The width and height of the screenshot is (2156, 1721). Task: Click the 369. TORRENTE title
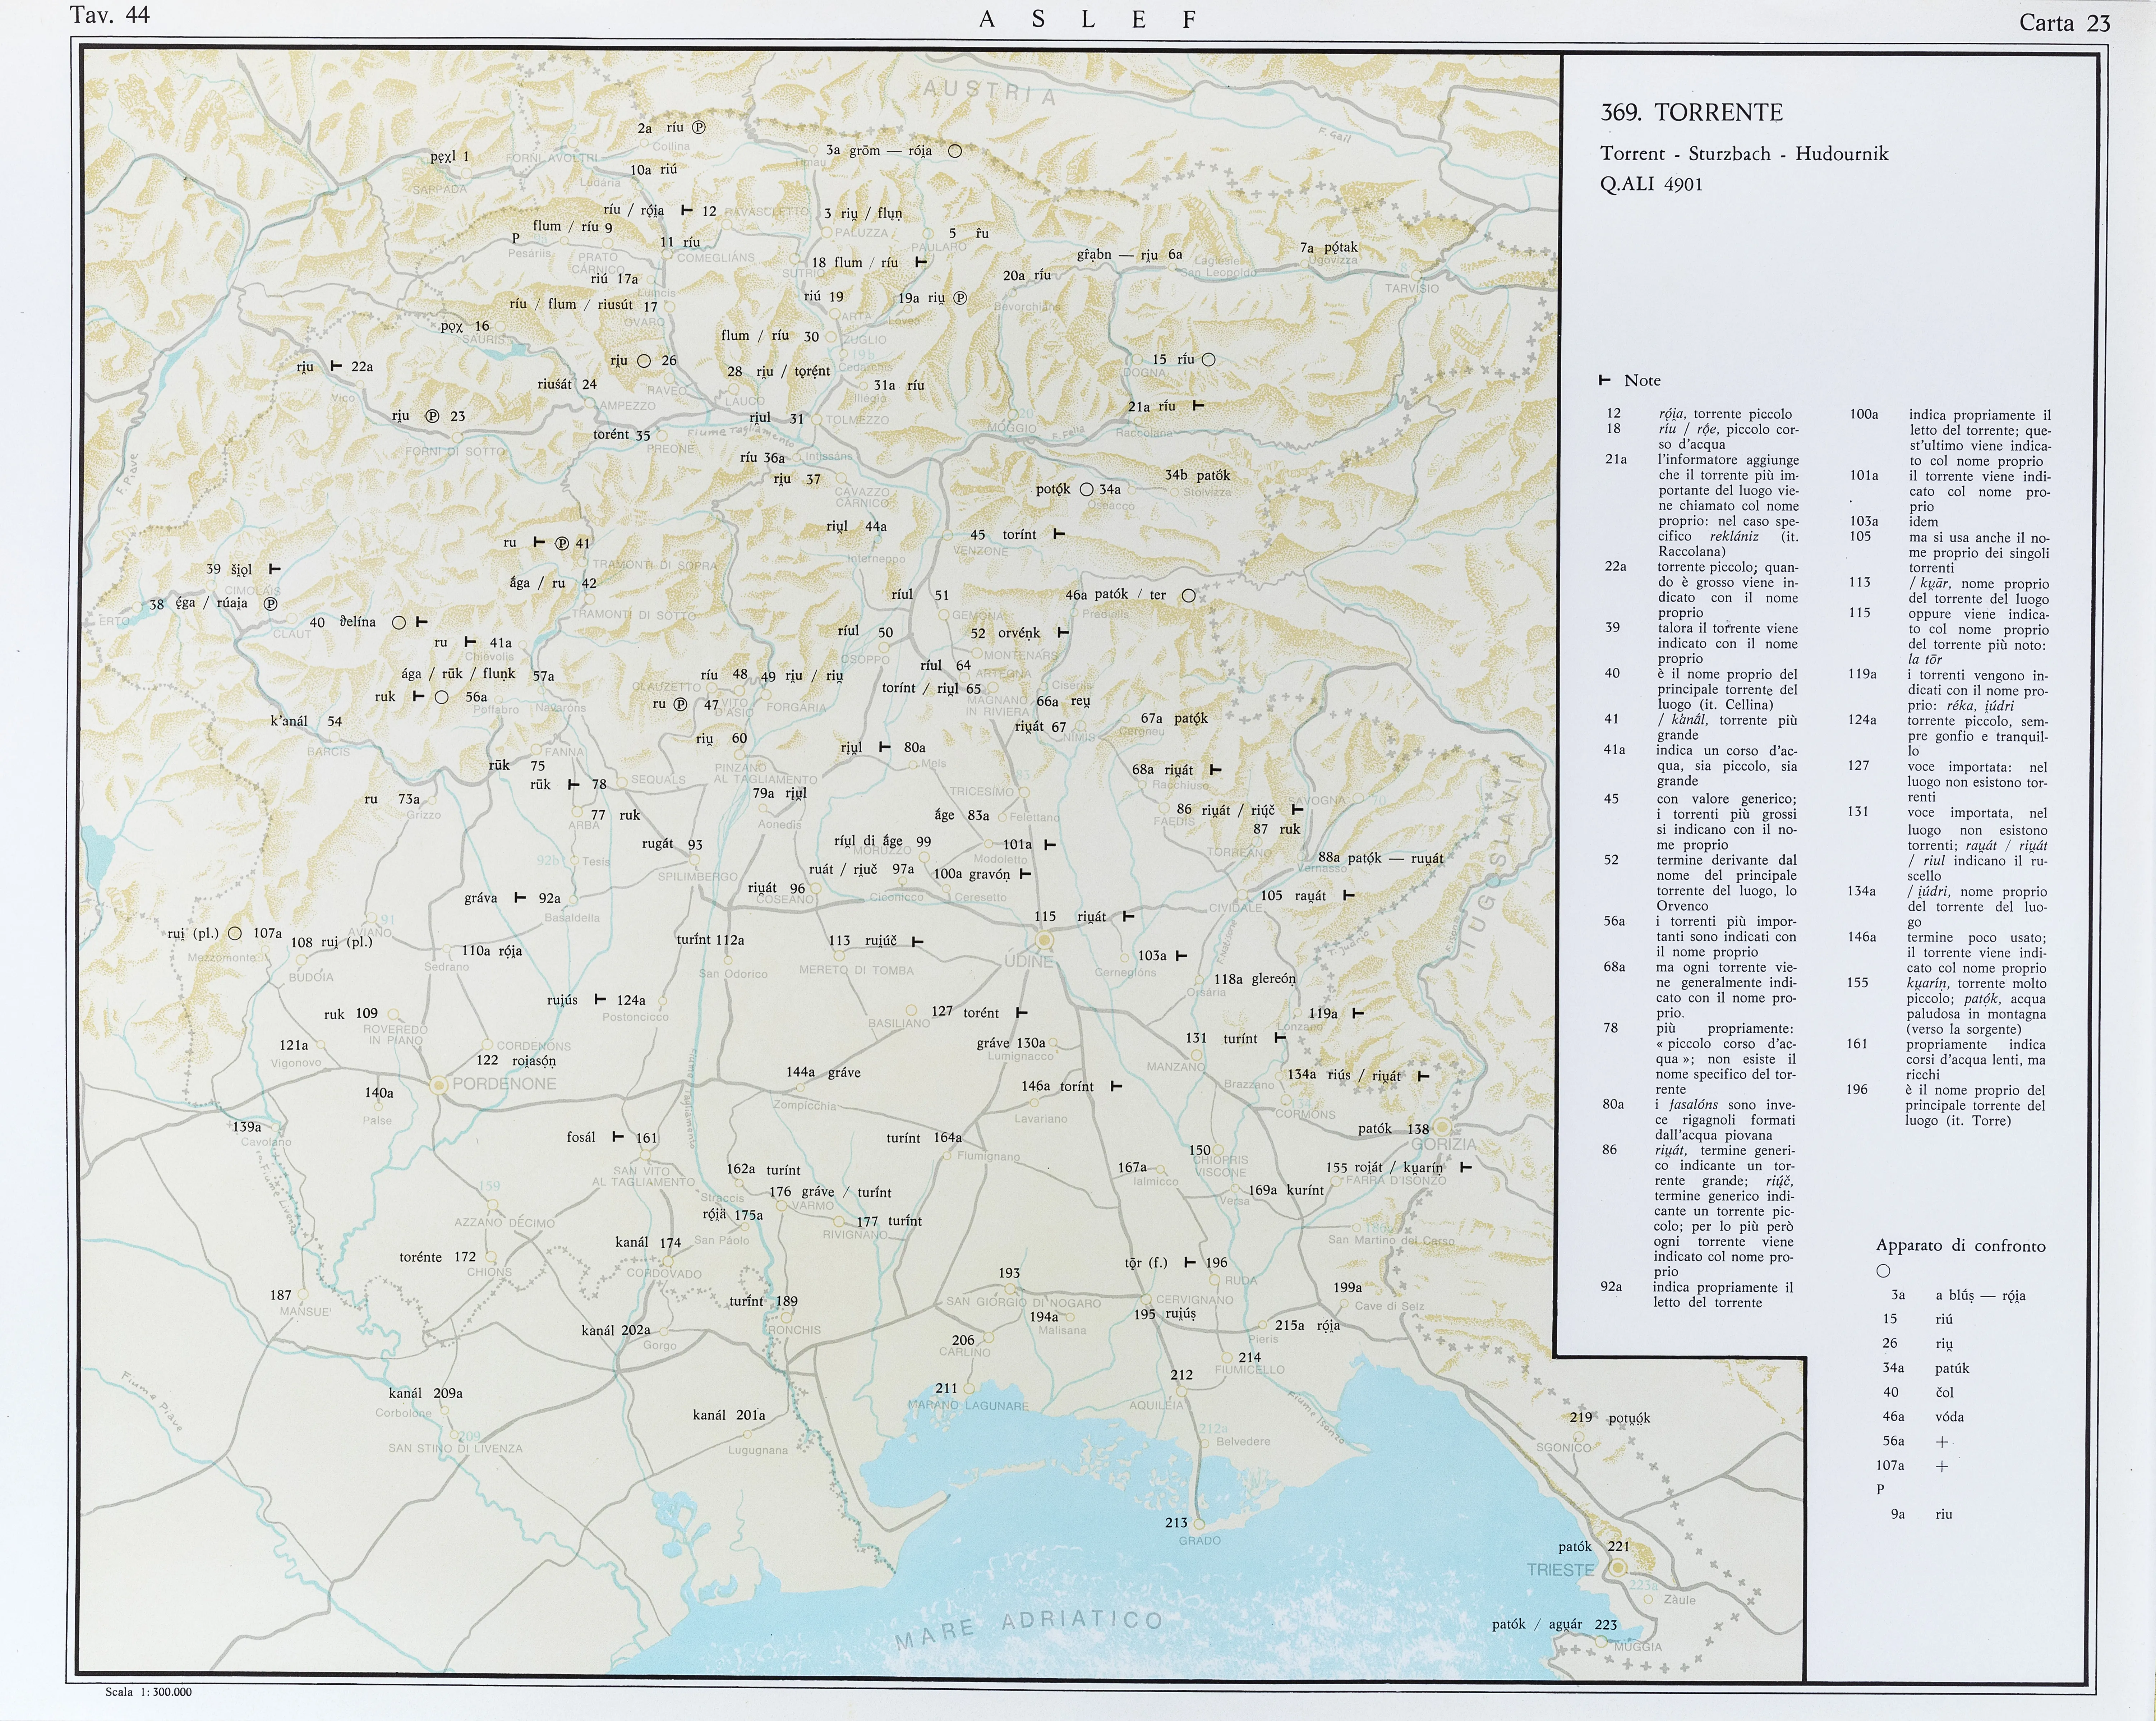coord(1692,113)
